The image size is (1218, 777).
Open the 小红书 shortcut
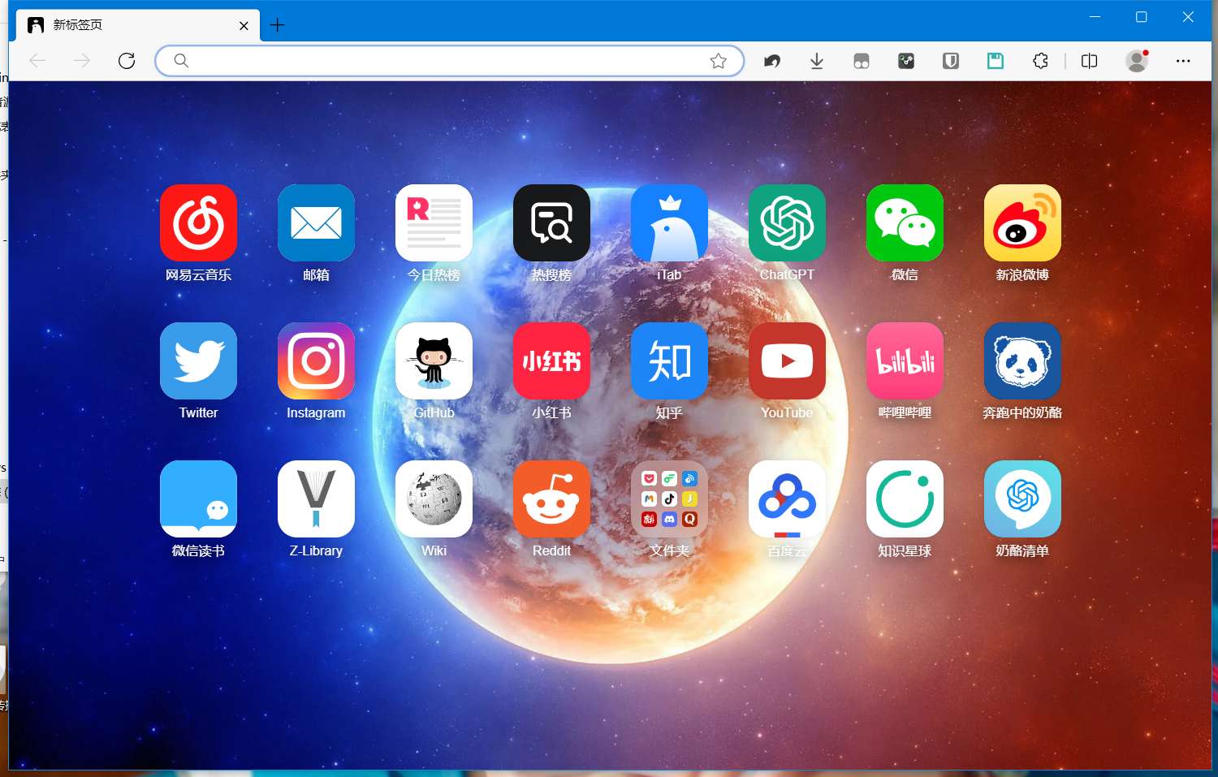tap(551, 360)
